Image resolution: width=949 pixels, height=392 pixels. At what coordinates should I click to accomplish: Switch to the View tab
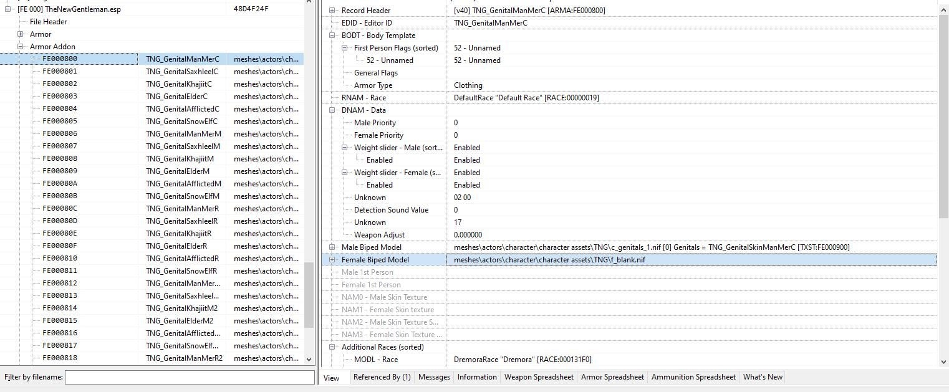pos(332,378)
